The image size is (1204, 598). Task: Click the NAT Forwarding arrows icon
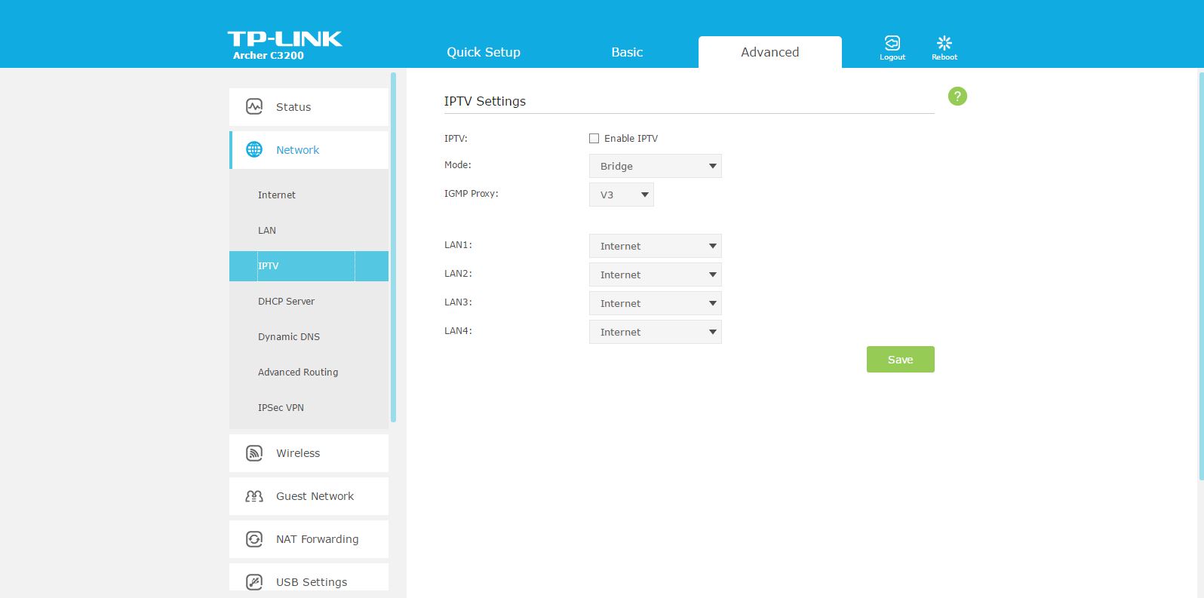(254, 539)
